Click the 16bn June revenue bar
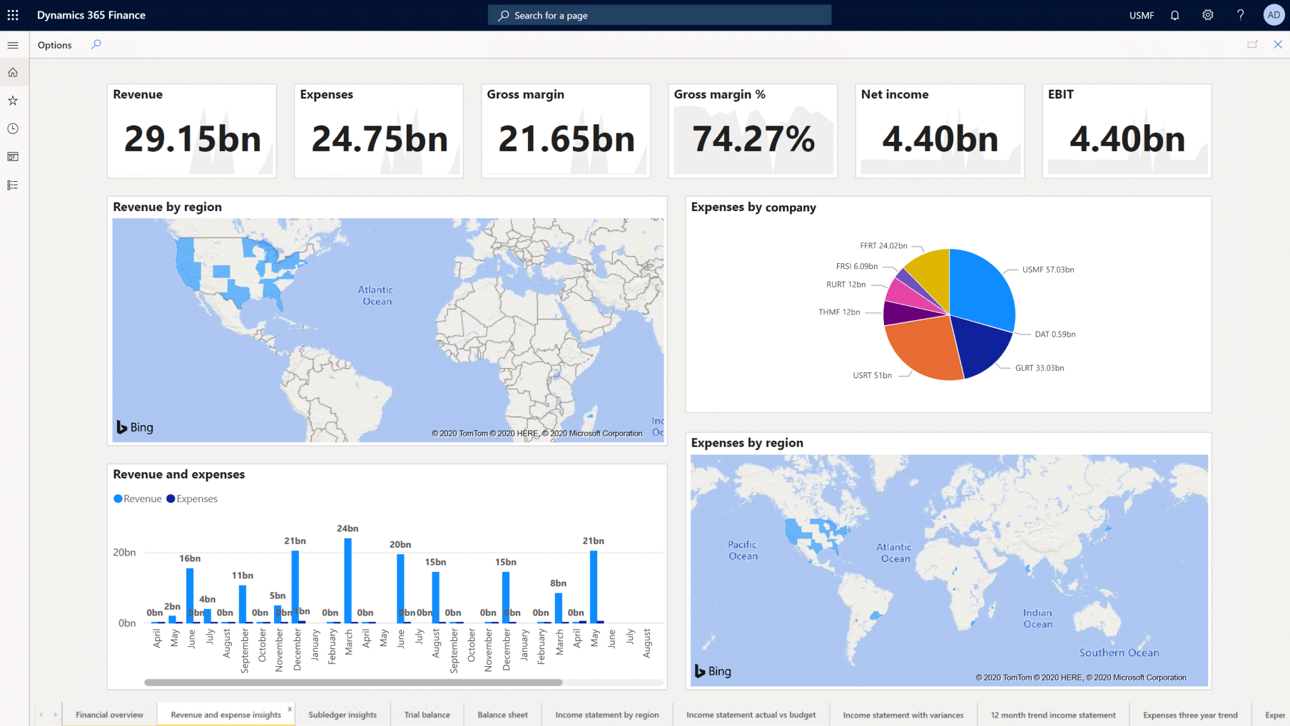The width and height of the screenshot is (1290, 726). pos(190,595)
